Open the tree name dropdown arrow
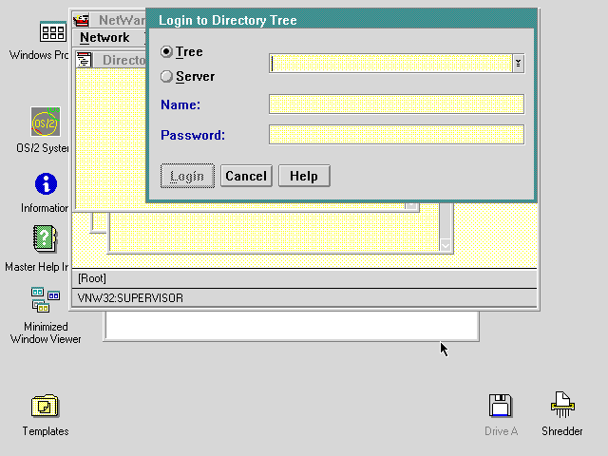The image size is (608, 456). 518,64
